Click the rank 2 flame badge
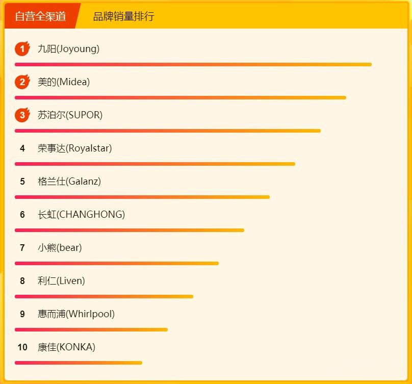This screenshot has width=412, height=384. tap(22, 82)
